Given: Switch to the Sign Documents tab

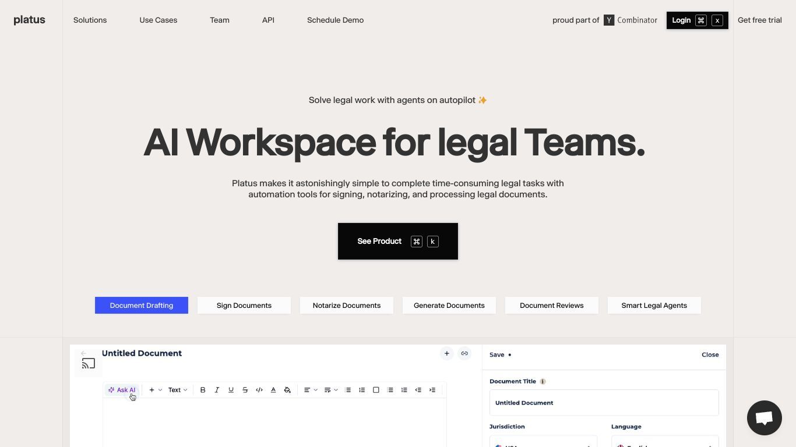Looking at the screenshot, I should pos(244,306).
